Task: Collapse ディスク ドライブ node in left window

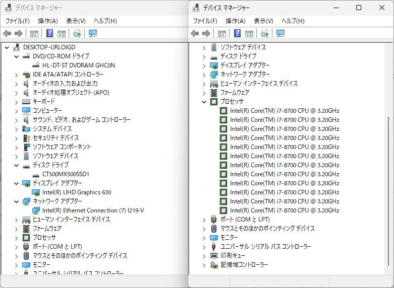Action: point(17,165)
